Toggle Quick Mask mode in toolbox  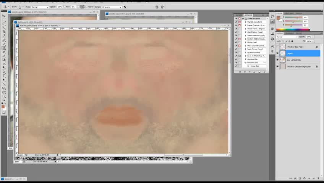[4, 112]
